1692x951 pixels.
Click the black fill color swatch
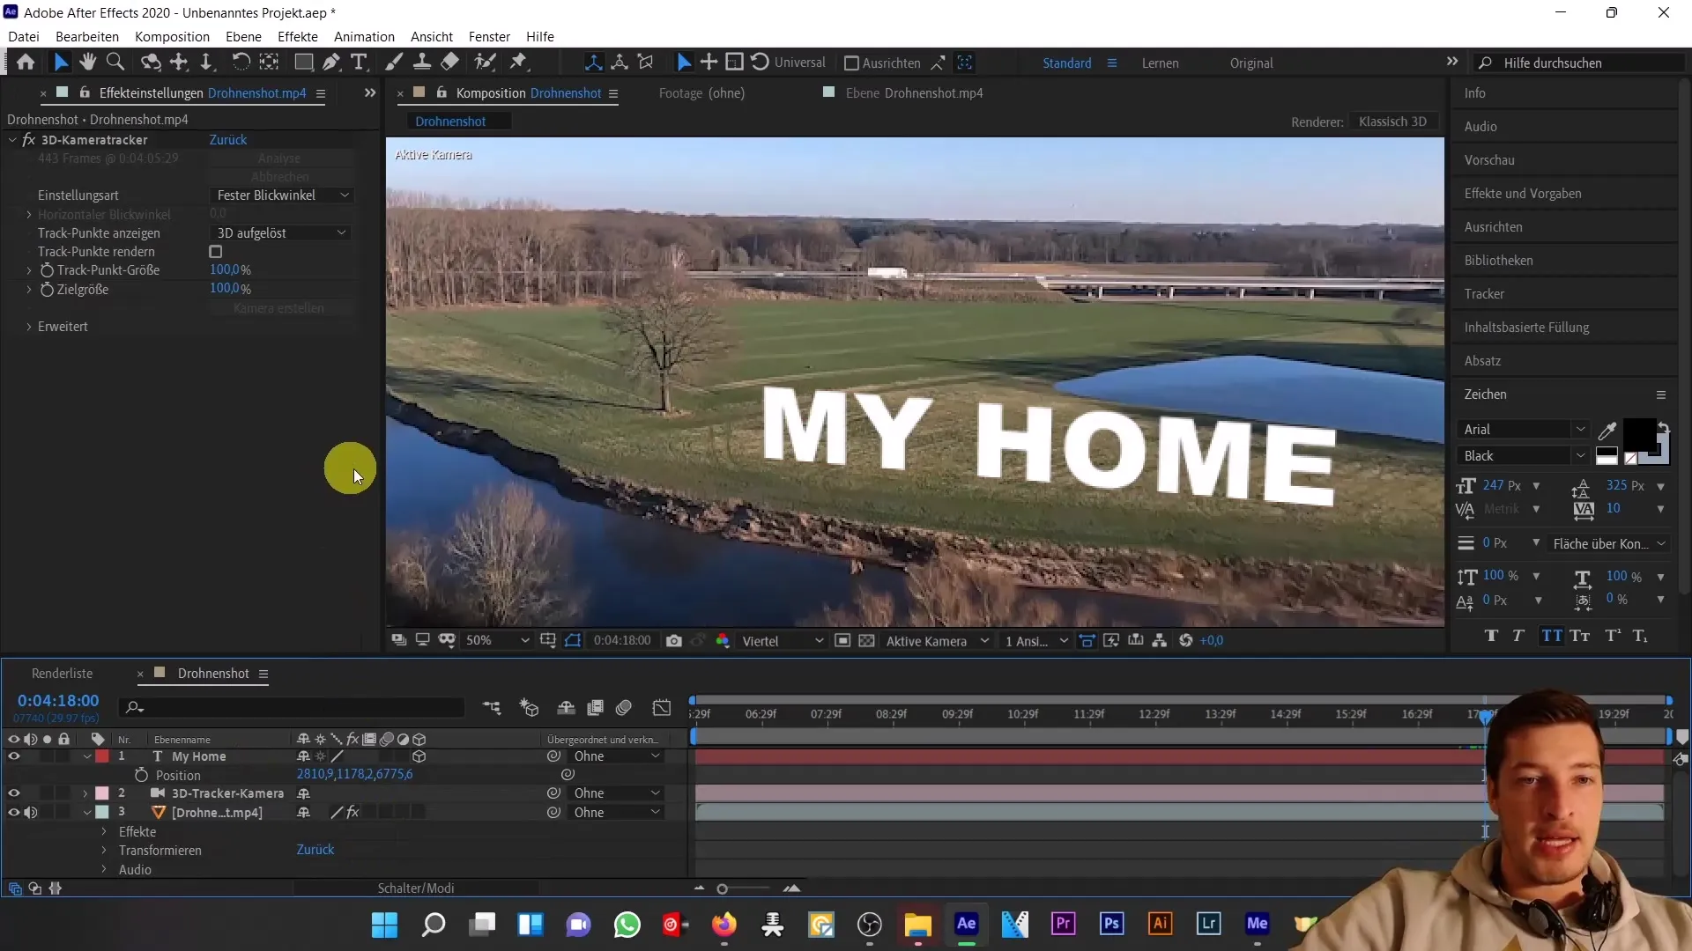pos(1639,435)
